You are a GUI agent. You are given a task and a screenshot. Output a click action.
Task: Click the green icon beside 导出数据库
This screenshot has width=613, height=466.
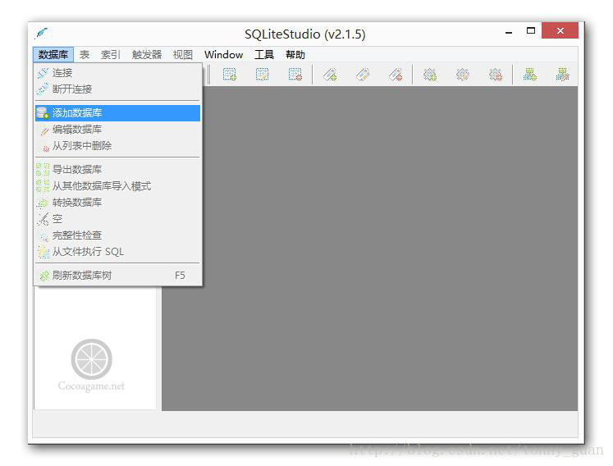43,170
